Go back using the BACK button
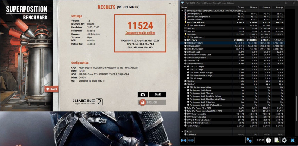298x146 pixels. pyautogui.click(x=51, y=89)
